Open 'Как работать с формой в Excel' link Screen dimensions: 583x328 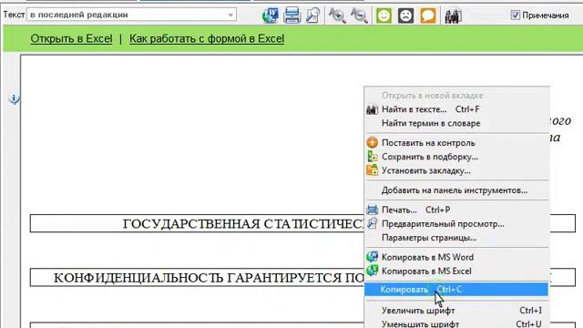[x=207, y=38]
